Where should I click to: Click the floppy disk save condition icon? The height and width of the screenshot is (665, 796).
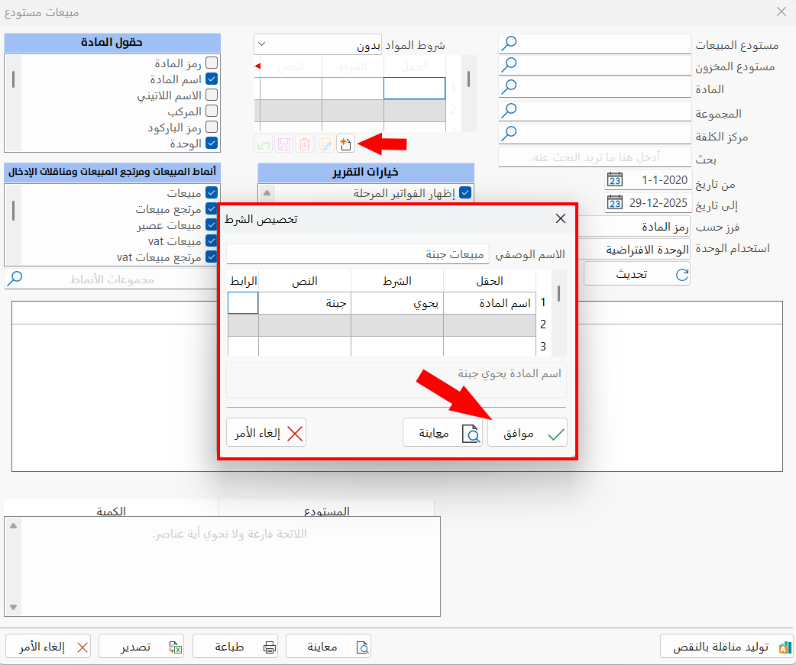point(283,144)
